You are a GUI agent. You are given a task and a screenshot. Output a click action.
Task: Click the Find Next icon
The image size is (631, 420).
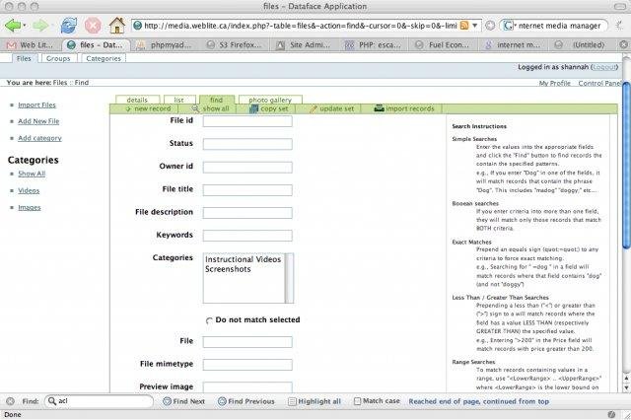pyautogui.click(x=167, y=401)
